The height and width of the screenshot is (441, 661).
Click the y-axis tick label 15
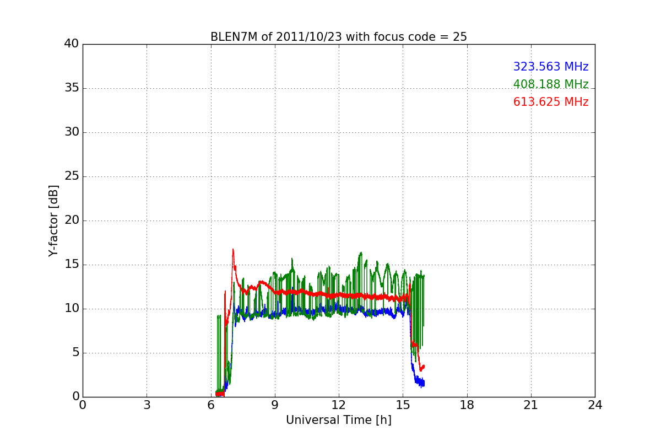point(72,265)
